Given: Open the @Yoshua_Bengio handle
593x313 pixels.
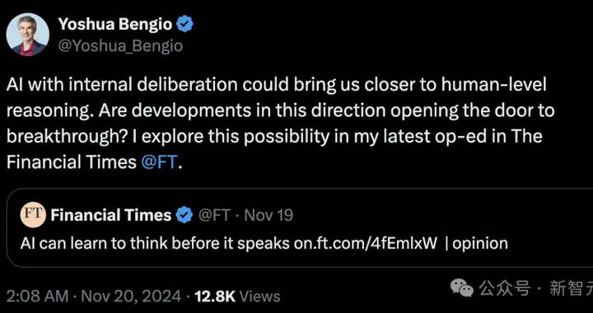Looking at the screenshot, I should point(120,46).
